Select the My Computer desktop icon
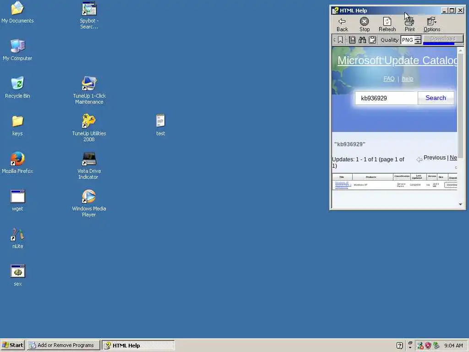 (x=17, y=50)
